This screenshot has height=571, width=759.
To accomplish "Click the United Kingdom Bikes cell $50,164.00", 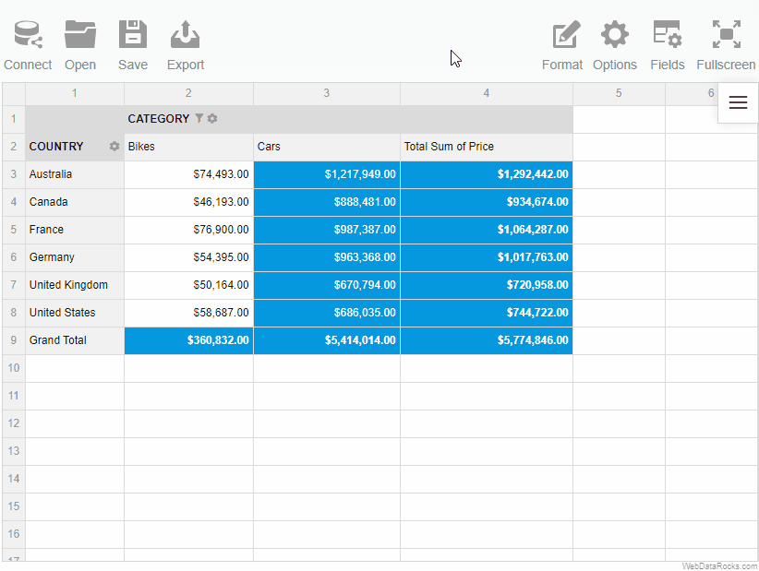I will (x=188, y=285).
